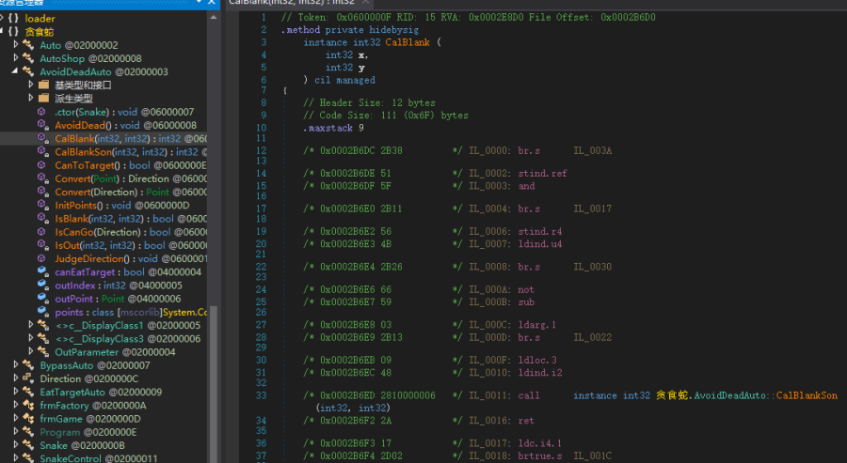The height and width of the screenshot is (463, 847).
Task: Click the class icon beside AvoidDeadAuto
Action: [28, 71]
